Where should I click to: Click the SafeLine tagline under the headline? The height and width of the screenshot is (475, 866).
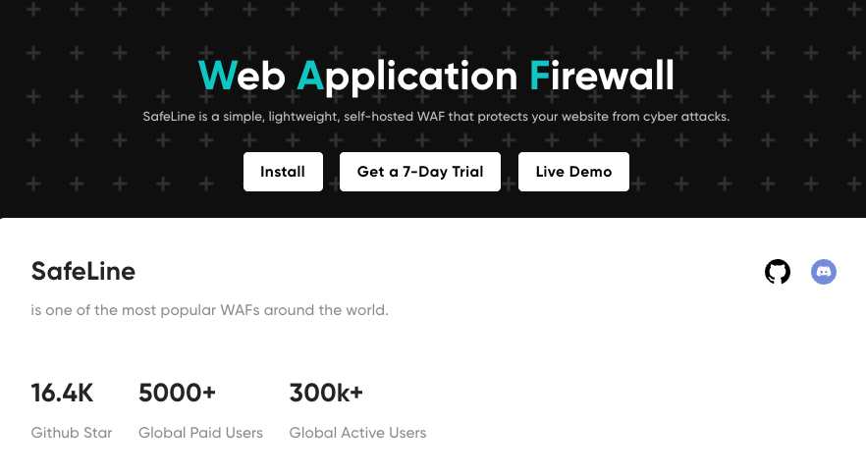[x=436, y=117]
